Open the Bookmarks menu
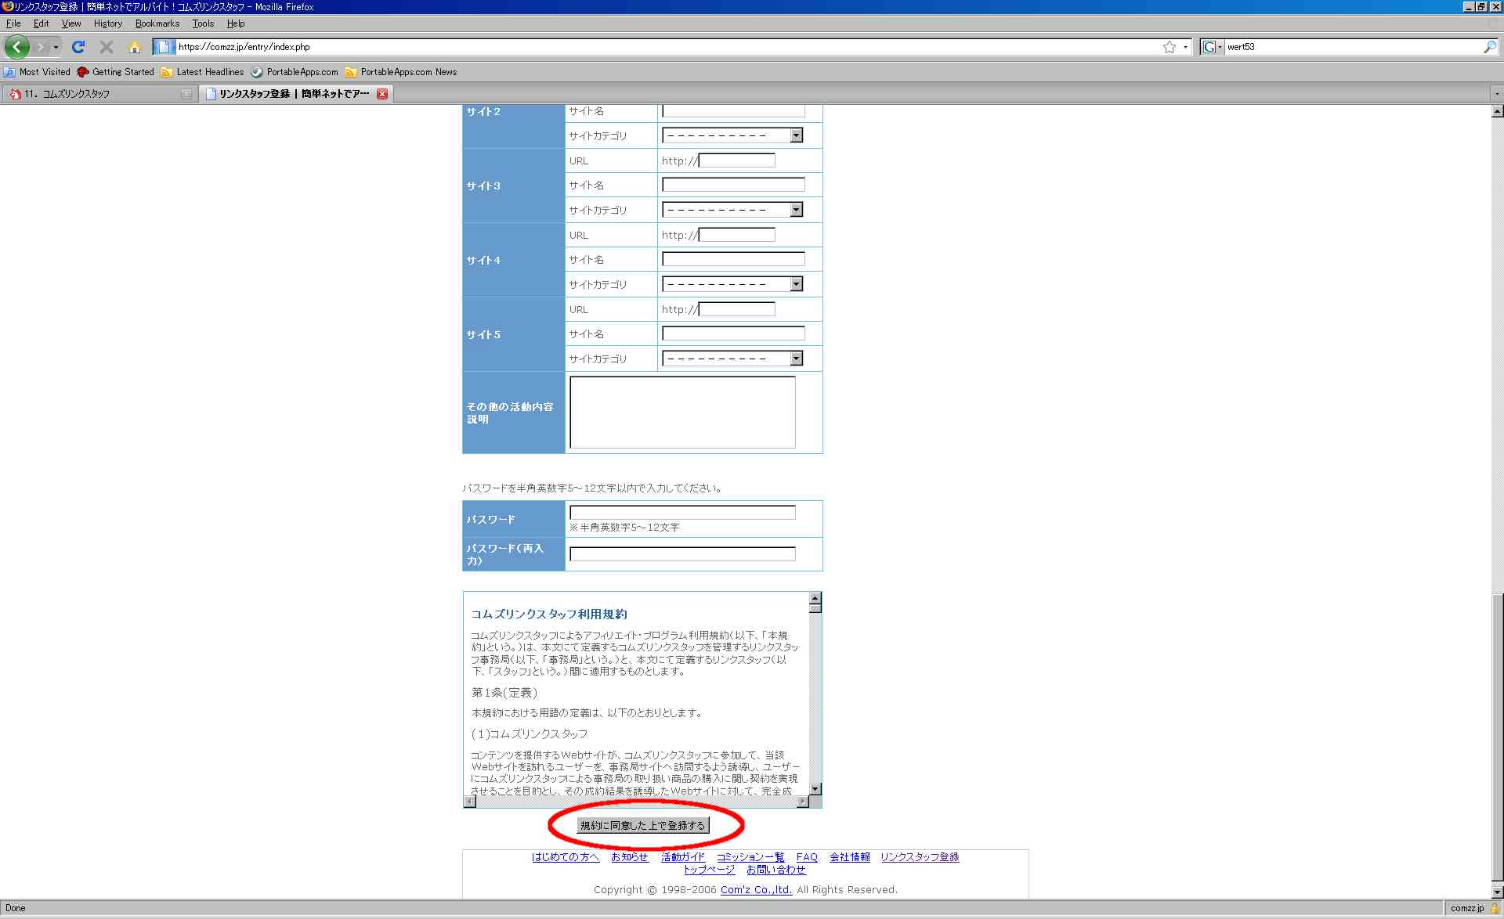1504x919 pixels. [157, 23]
